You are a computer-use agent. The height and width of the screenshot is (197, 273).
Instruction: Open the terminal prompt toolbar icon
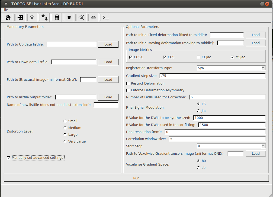[x=106, y=17]
